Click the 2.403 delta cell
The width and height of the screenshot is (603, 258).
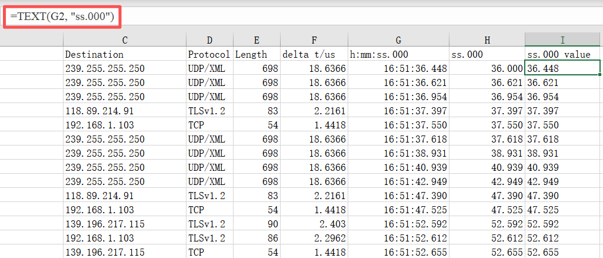[x=314, y=223]
